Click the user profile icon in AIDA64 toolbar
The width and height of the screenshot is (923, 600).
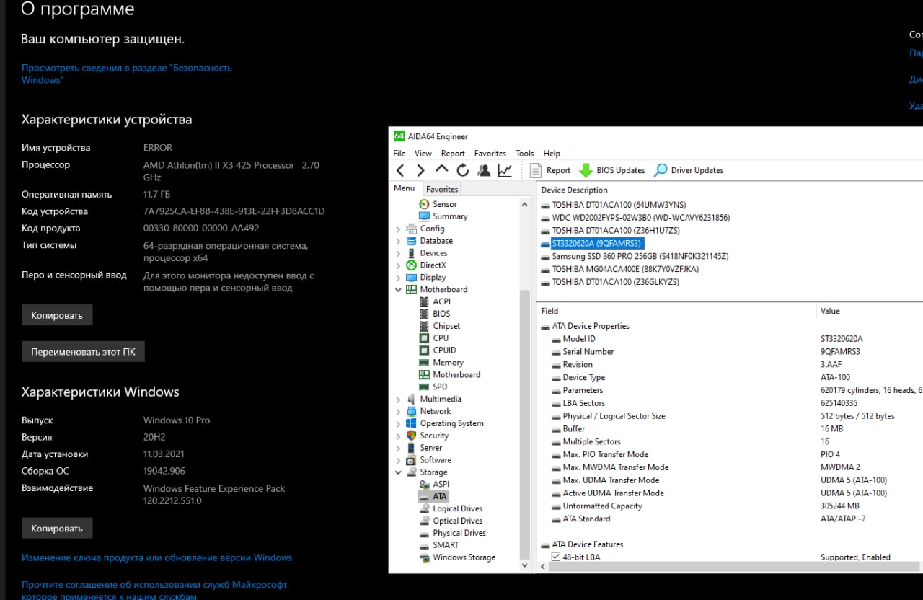click(484, 170)
